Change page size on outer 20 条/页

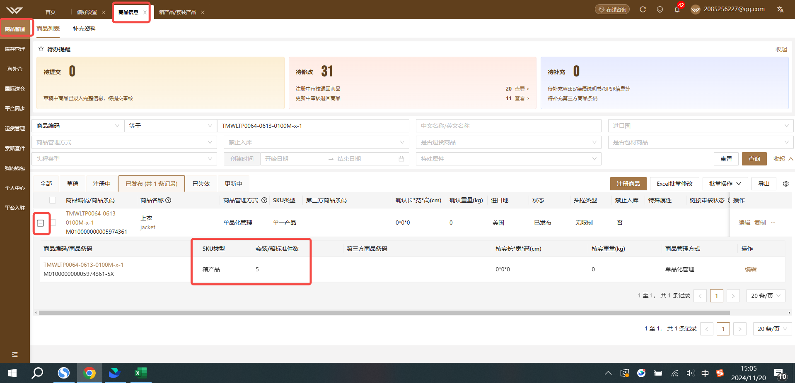(x=772, y=329)
